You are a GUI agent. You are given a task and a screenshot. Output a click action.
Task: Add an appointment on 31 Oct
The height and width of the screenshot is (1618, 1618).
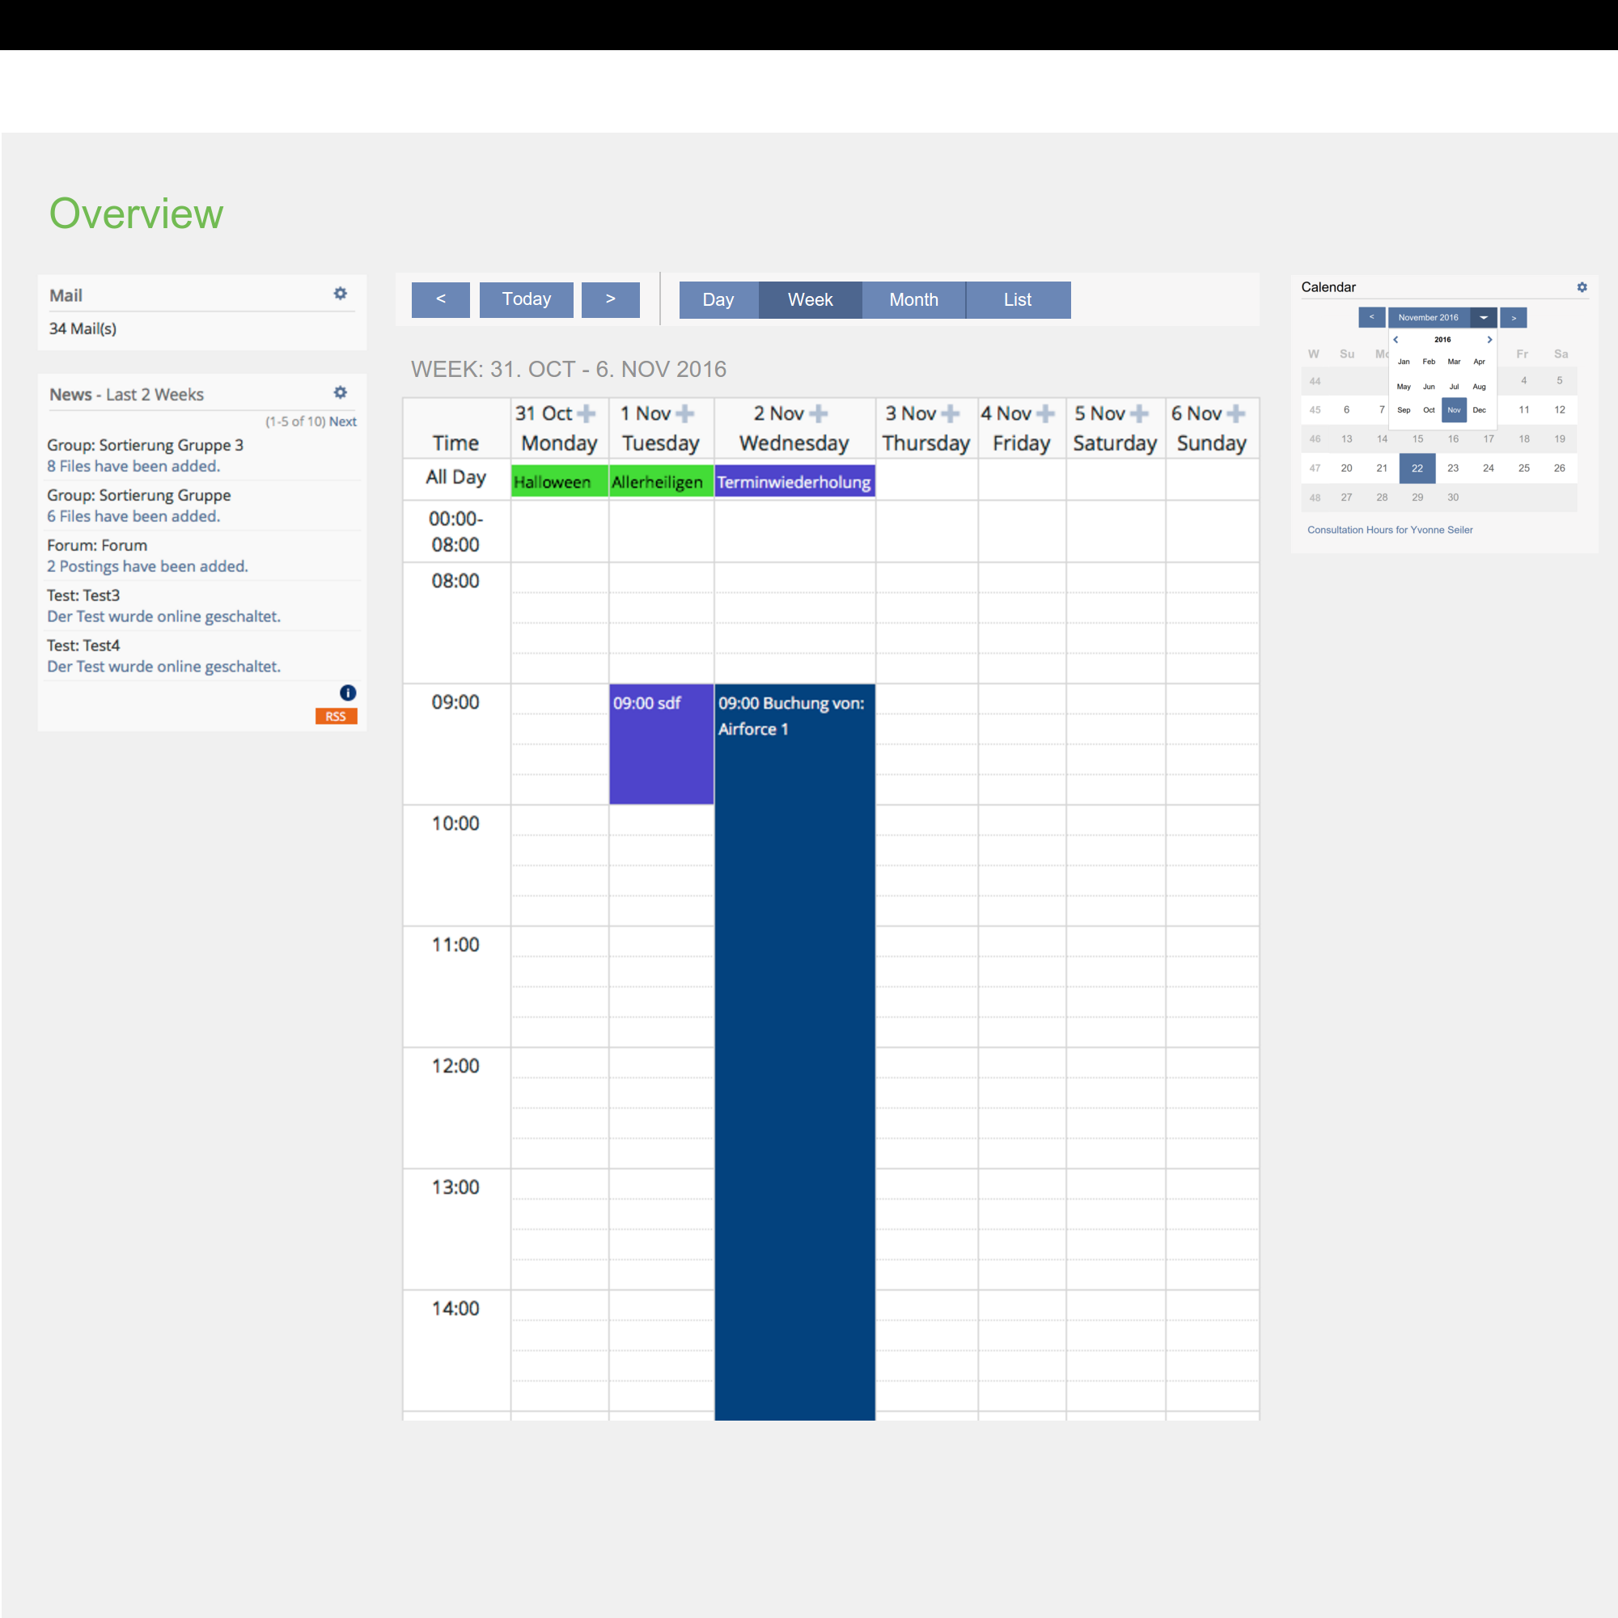pos(587,413)
